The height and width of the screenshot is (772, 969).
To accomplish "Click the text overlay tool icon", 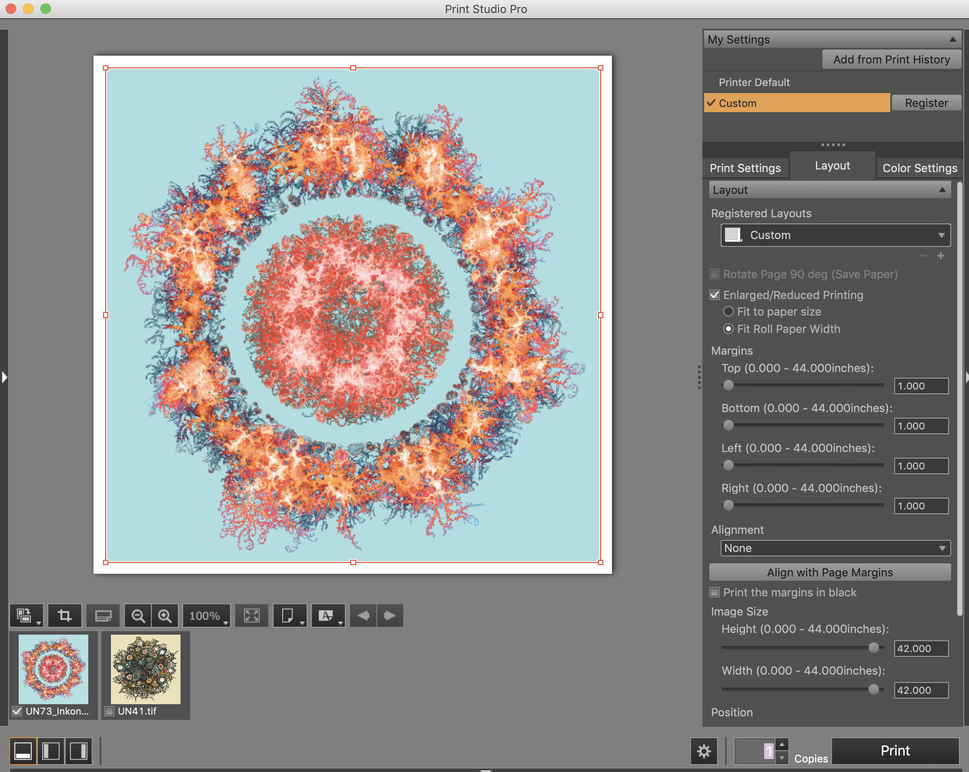I will [327, 615].
